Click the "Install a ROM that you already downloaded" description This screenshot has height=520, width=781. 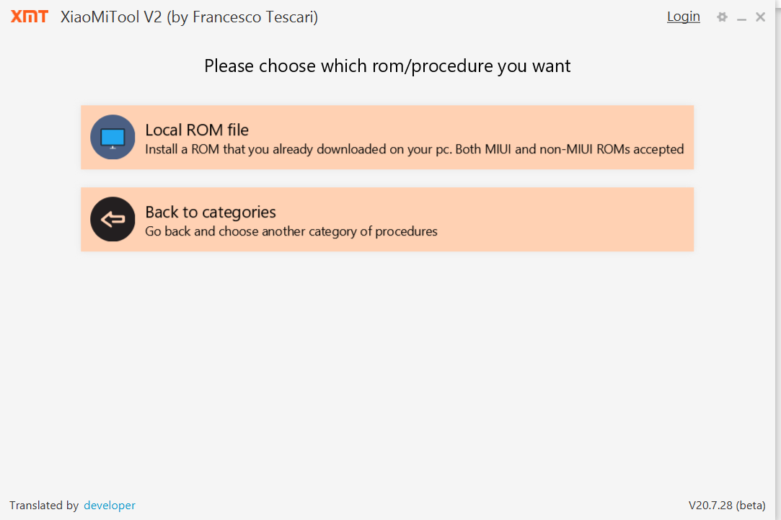288,150
